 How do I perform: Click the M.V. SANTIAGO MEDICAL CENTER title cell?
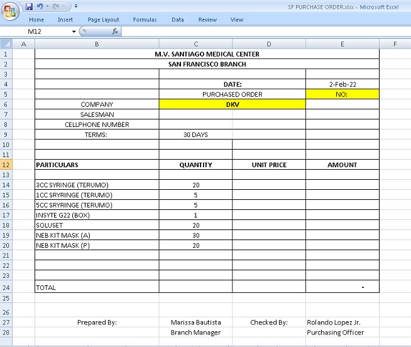tap(207, 54)
